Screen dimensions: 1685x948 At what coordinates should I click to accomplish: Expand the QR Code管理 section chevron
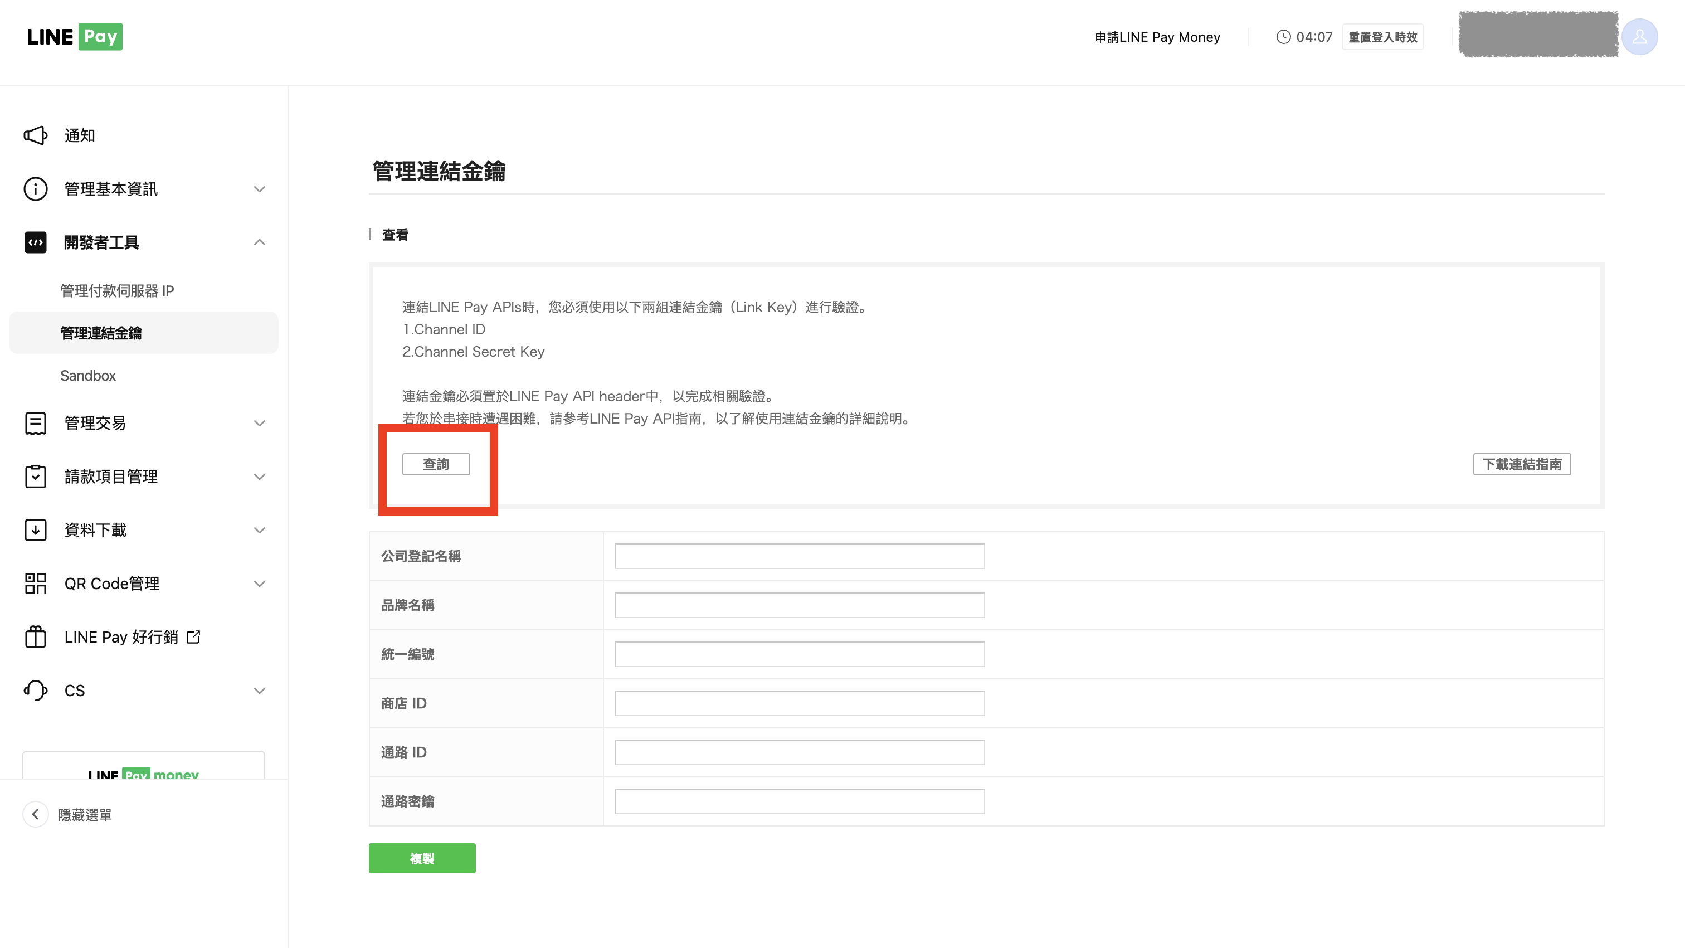pyautogui.click(x=260, y=583)
